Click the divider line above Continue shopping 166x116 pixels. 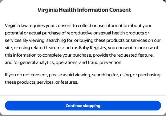83,95
